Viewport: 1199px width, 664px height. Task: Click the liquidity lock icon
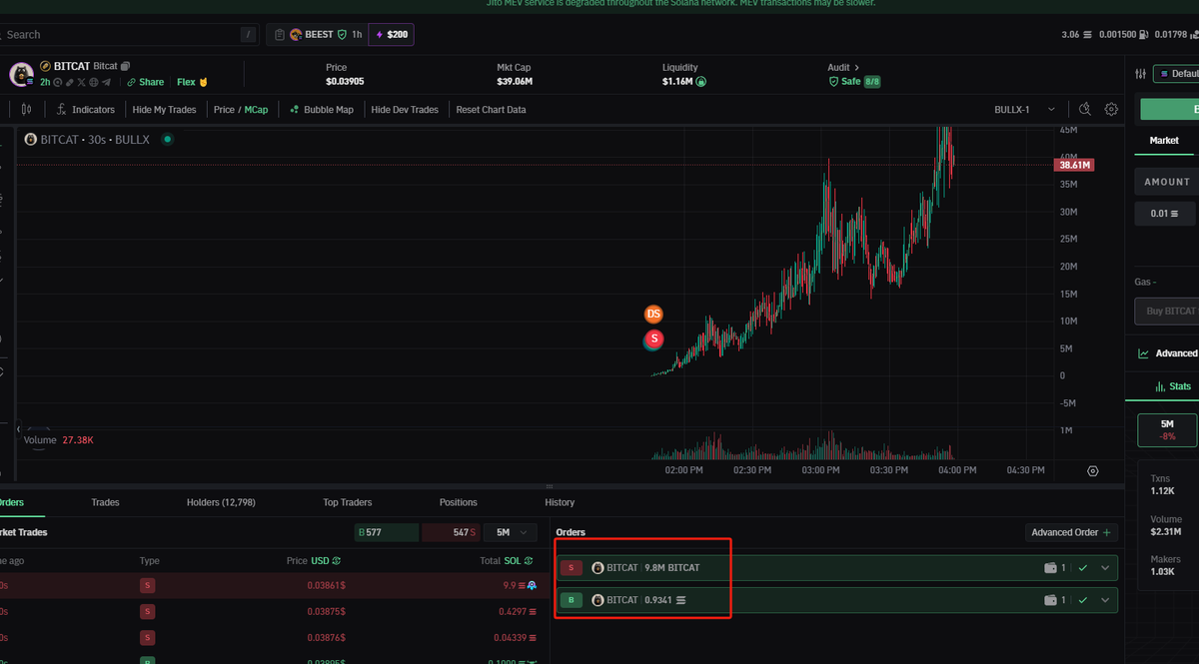tap(701, 82)
